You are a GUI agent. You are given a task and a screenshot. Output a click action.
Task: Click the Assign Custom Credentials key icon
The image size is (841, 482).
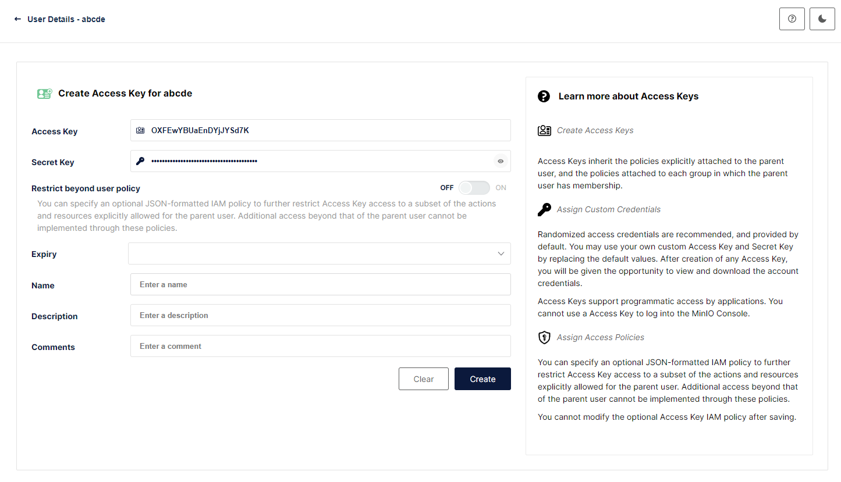pos(544,209)
